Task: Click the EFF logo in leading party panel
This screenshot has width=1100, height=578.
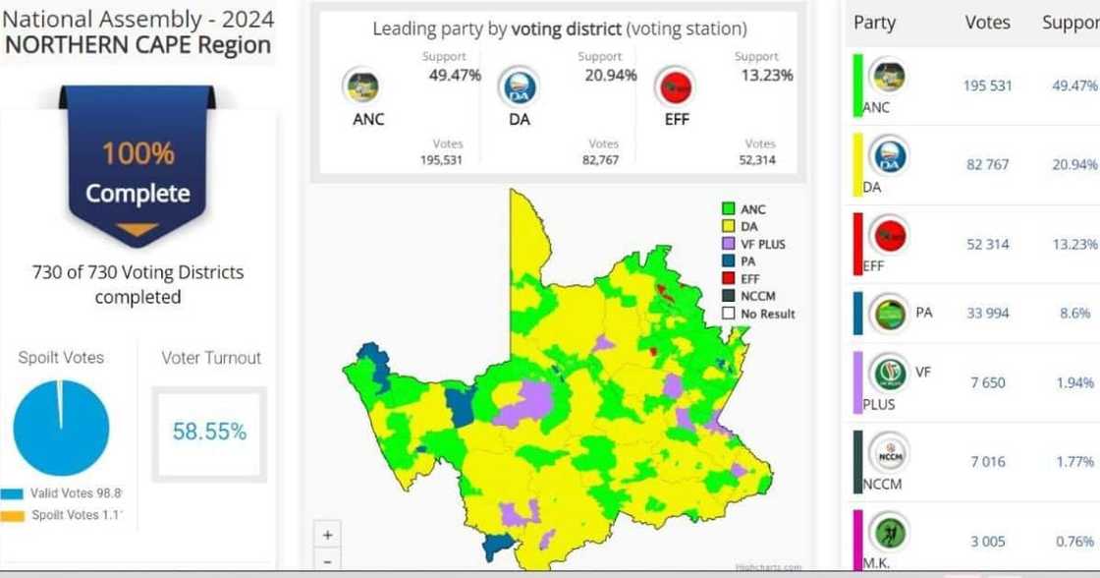Action: point(676,87)
